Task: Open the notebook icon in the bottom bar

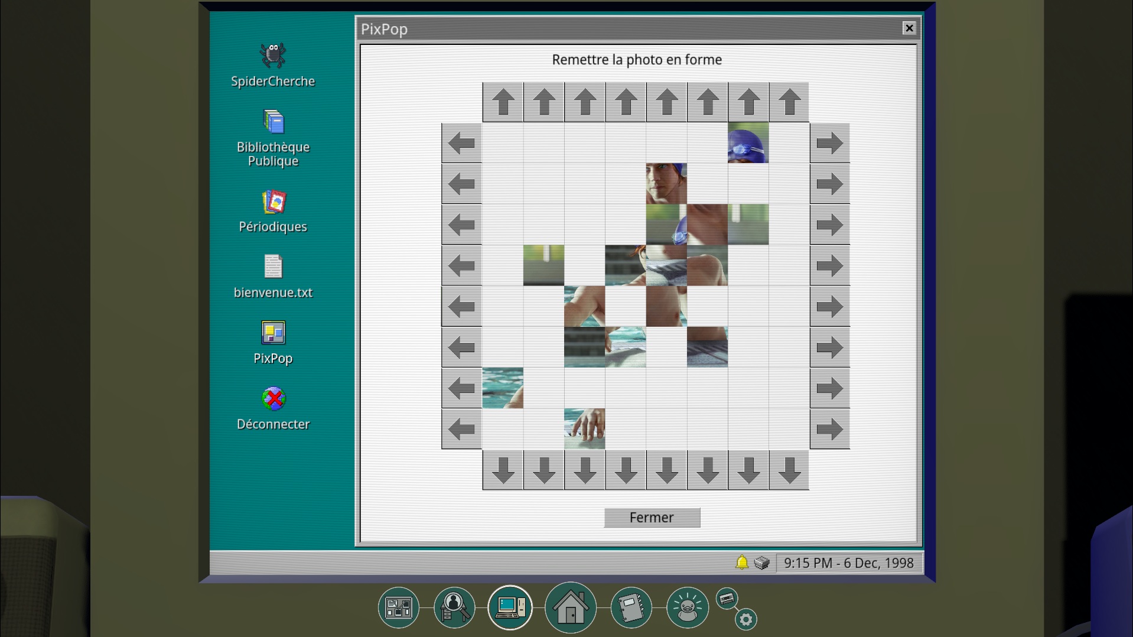Action: 630,607
